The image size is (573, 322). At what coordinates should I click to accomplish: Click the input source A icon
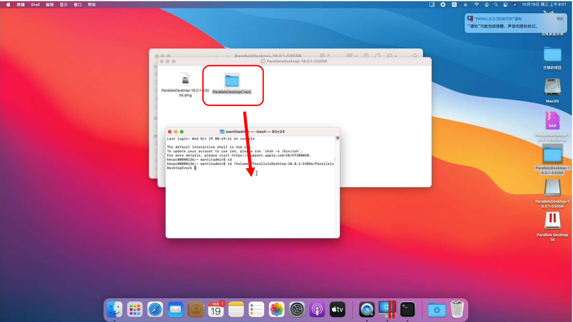click(x=454, y=5)
